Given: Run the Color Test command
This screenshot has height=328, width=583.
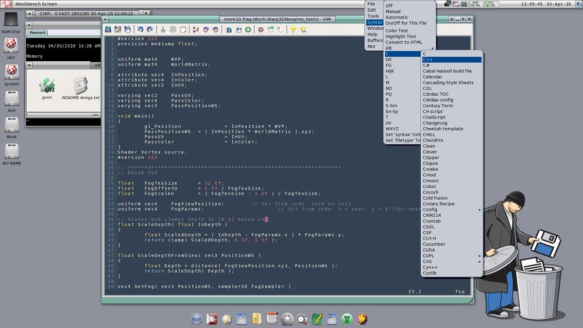Looking at the screenshot, I should [x=396, y=31].
